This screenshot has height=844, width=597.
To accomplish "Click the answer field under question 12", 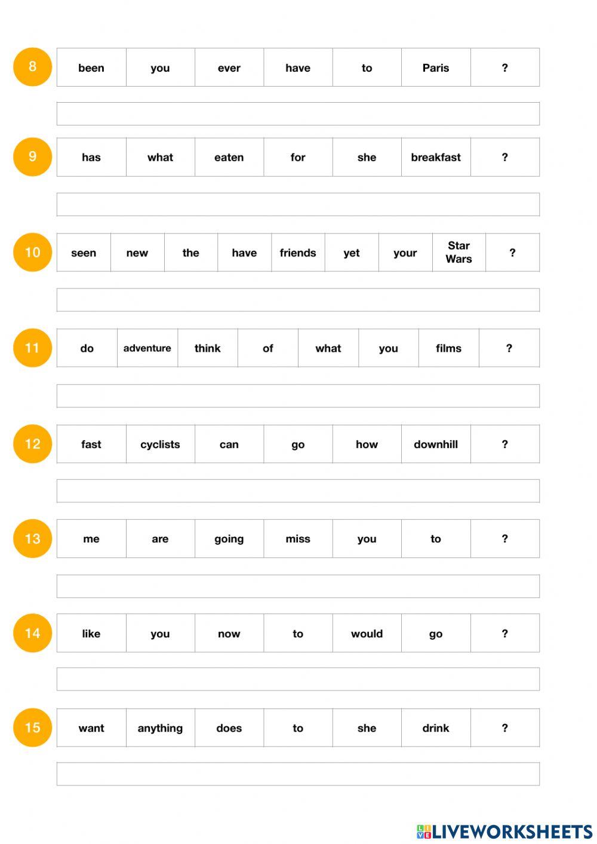I will click(x=298, y=490).
